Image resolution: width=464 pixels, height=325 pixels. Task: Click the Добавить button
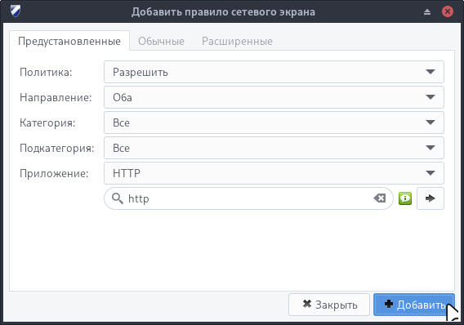(x=413, y=305)
